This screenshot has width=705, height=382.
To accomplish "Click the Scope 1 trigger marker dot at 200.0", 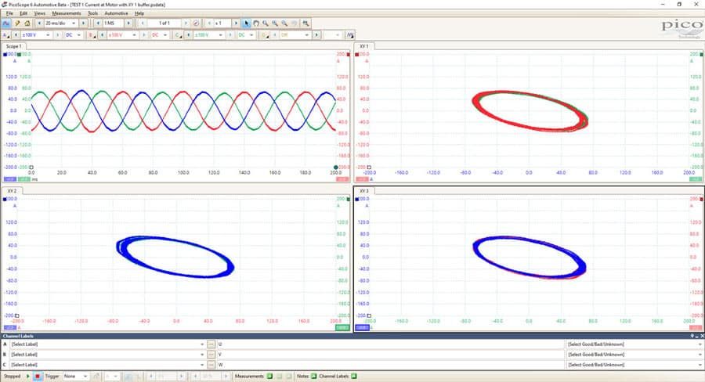I will click(x=336, y=168).
